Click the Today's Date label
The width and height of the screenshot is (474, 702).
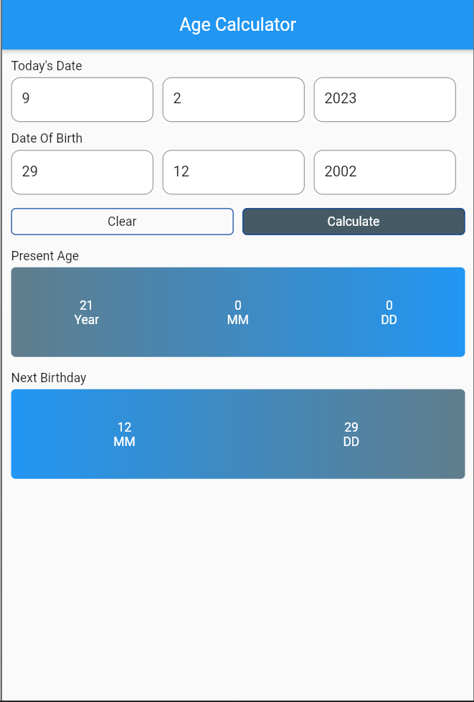(x=44, y=66)
